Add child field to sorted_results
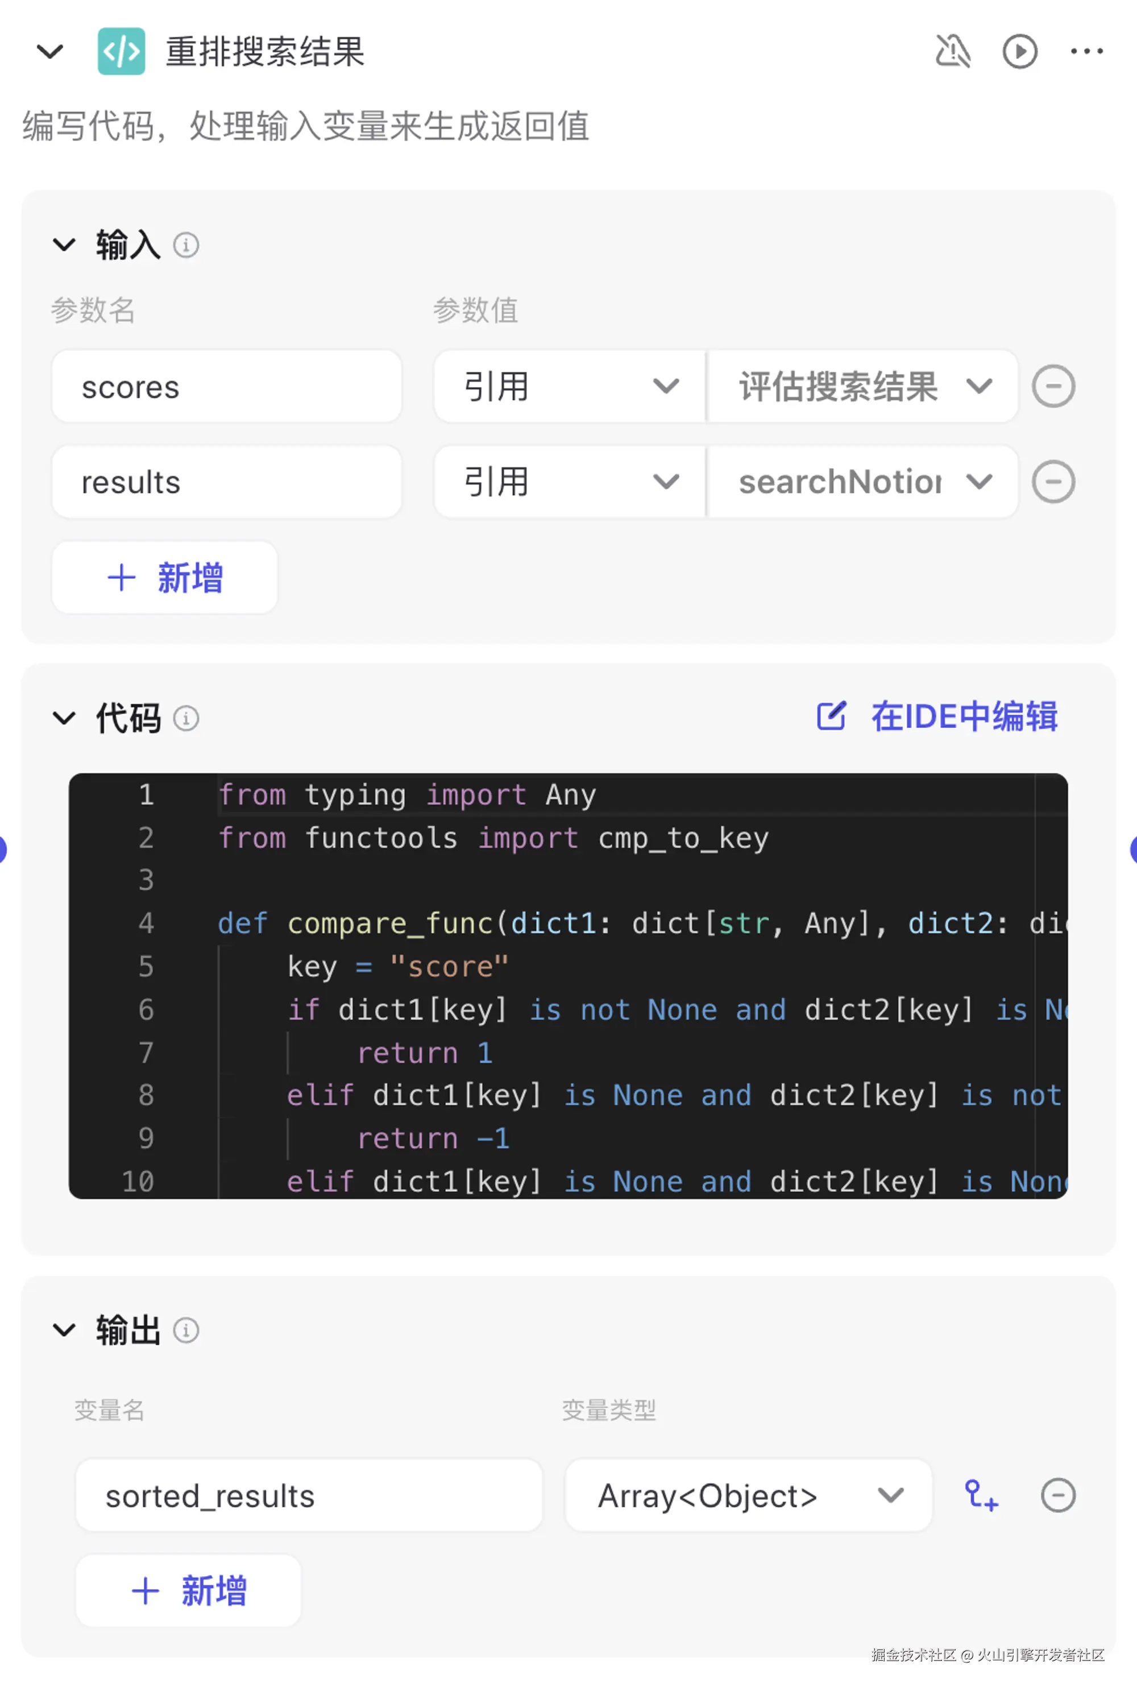The height and width of the screenshot is (1695, 1137). coord(981,1495)
